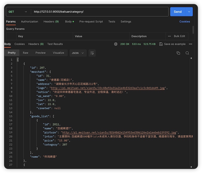
Task: Click the "lon": 22.0 line
Action: (46, 100)
